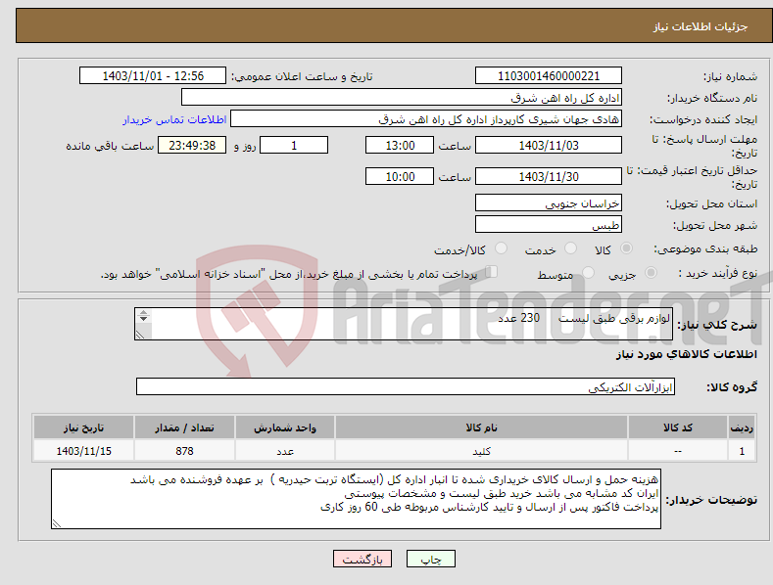
Task: Click buyer organization name field
Action: pos(402,98)
